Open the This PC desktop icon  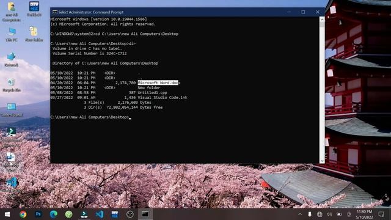(12, 34)
